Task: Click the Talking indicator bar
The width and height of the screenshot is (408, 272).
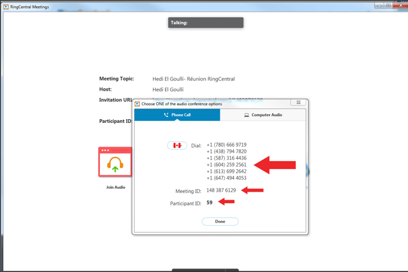Action: pyautogui.click(x=206, y=23)
